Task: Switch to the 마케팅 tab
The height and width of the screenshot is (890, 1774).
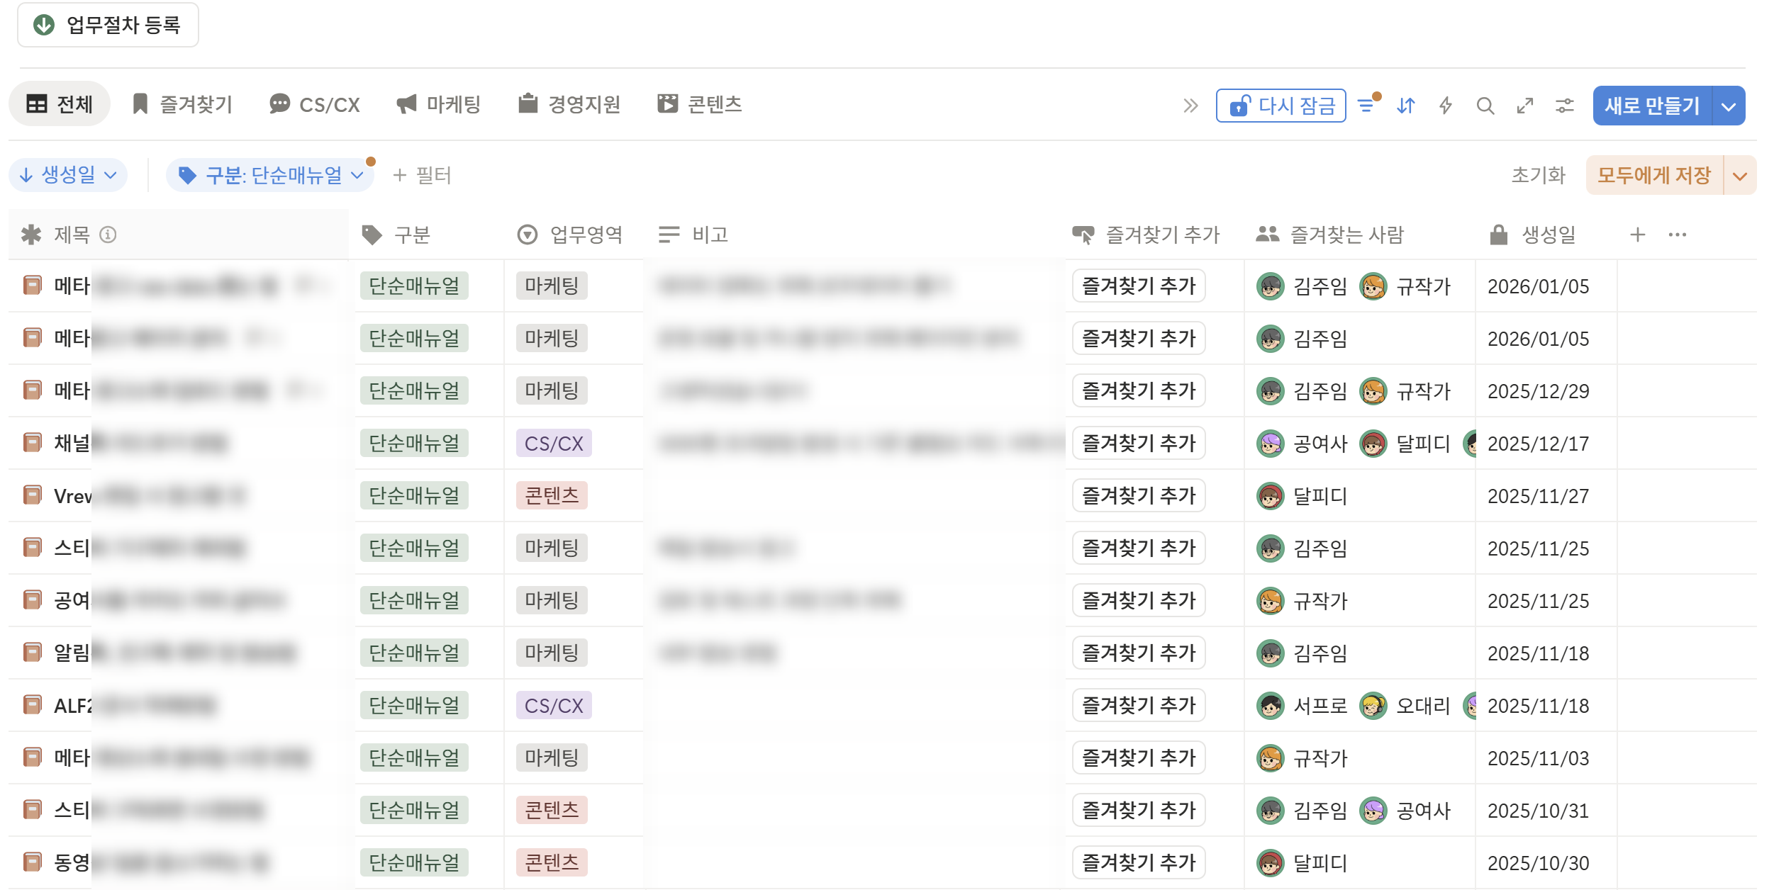Action: tap(439, 104)
